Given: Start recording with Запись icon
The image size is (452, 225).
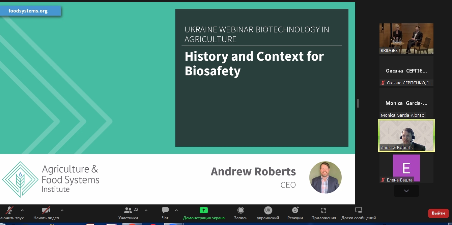Looking at the screenshot, I should click(241, 210).
